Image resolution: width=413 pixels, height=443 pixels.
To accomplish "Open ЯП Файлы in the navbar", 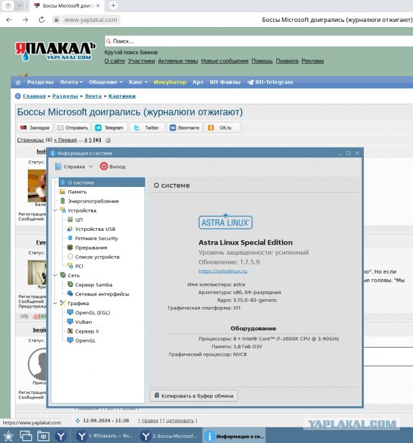I will [x=225, y=82].
